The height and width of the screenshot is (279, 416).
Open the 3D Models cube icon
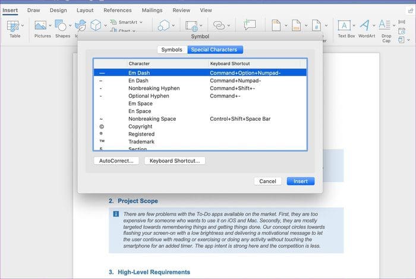(96, 26)
